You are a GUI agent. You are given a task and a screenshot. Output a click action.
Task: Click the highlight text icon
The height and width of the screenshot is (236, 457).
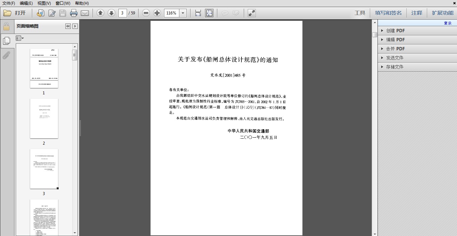[x=236, y=13]
